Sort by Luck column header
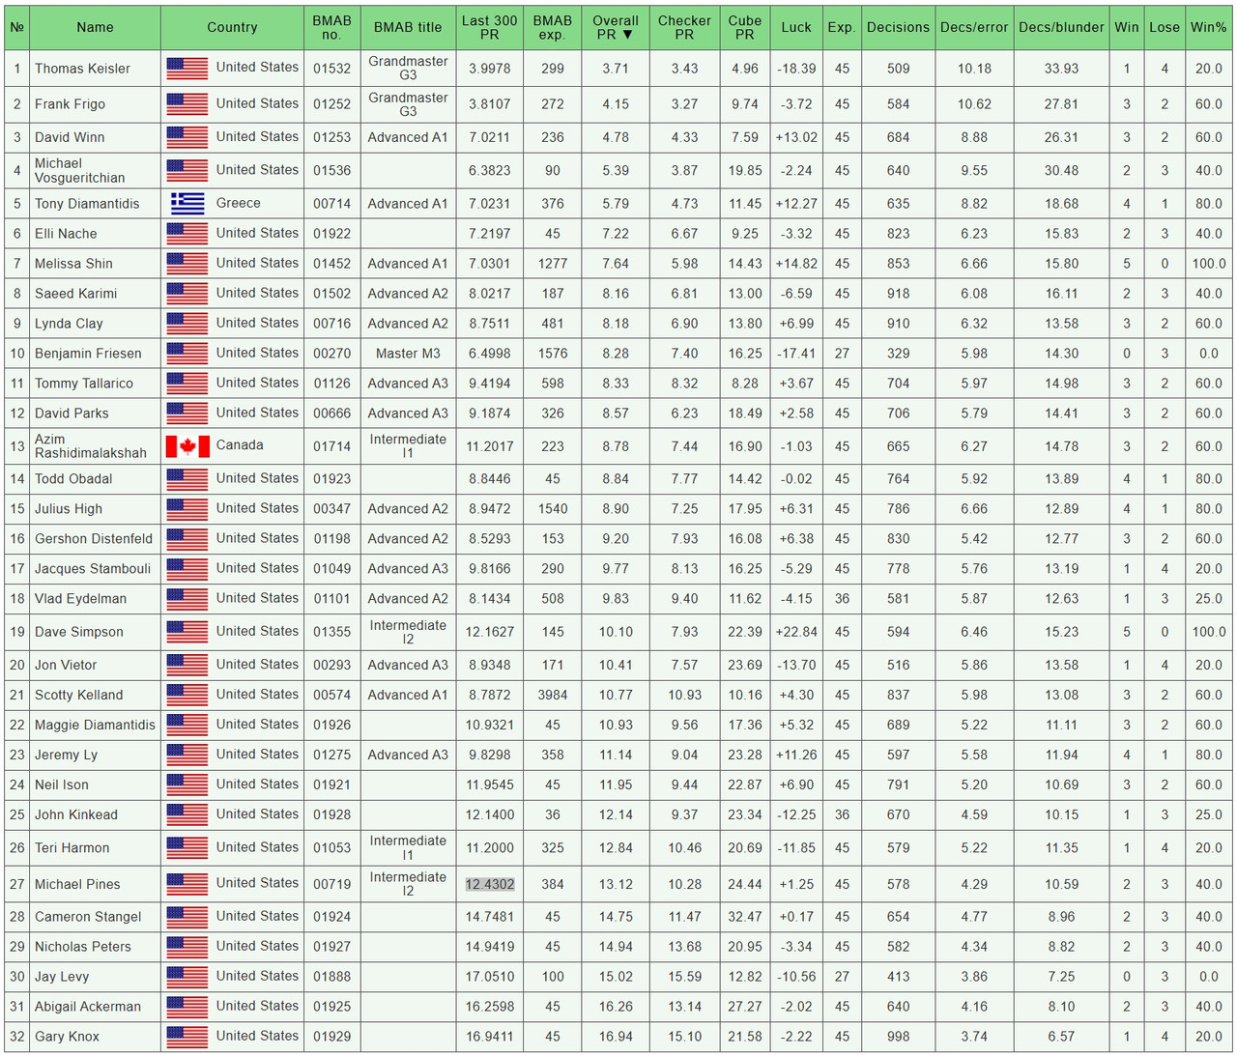The width and height of the screenshot is (1237, 1055). click(796, 27)
